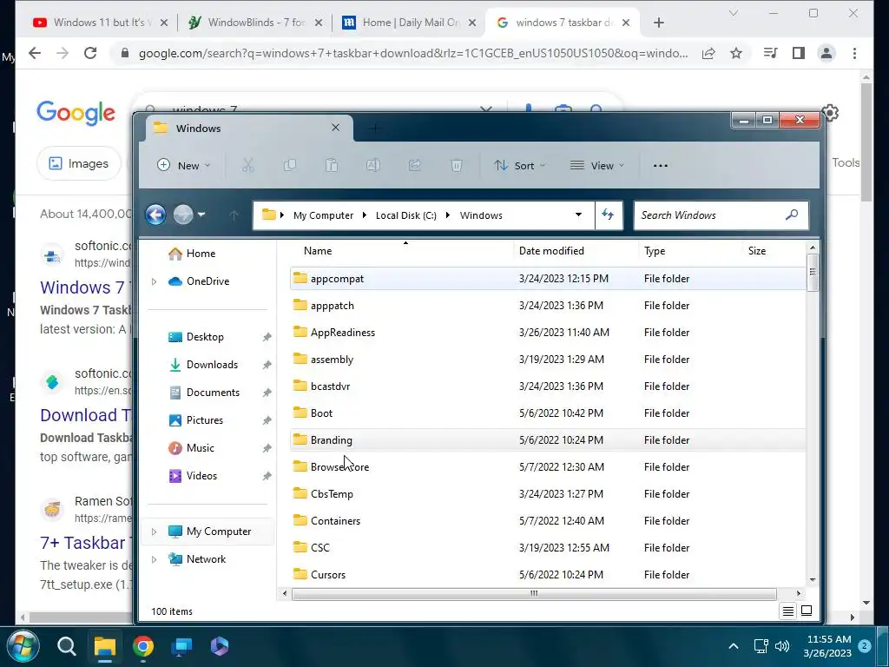Click the Chrome page vertical scrollbar thumb

click(866, 142)
